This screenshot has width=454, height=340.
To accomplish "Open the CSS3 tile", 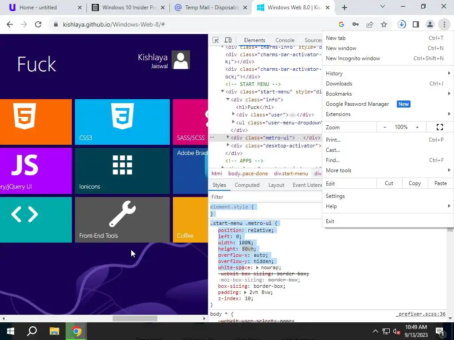I will pos(122,122).
